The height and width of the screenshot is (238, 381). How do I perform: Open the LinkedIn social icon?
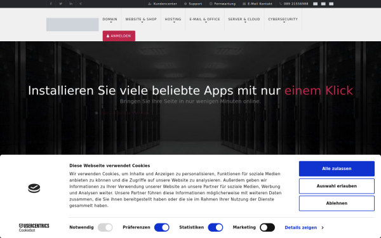click(70, 4)
